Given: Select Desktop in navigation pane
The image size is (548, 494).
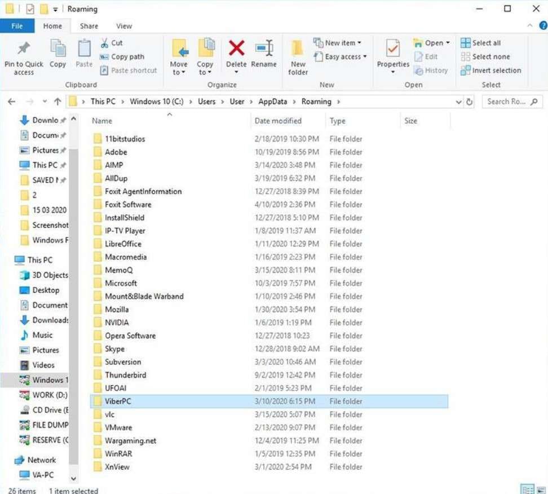Looking at the screenshot, I should coord(39,290).
